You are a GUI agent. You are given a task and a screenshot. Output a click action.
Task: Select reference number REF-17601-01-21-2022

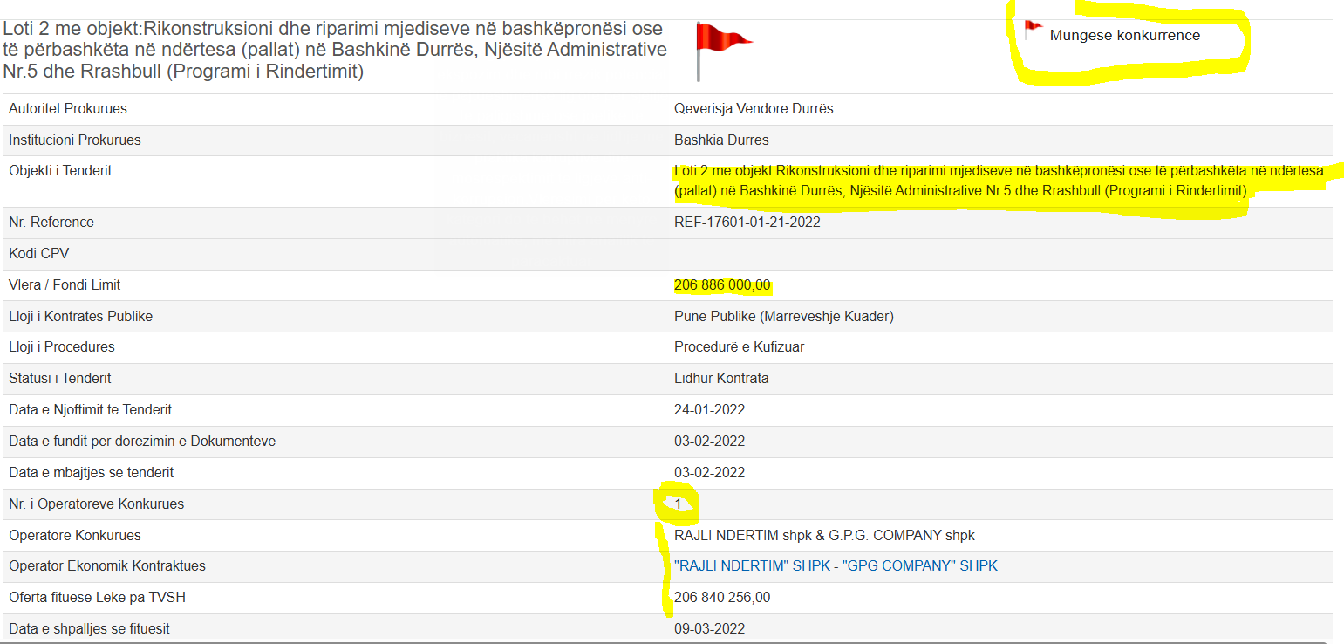point(747,223)
